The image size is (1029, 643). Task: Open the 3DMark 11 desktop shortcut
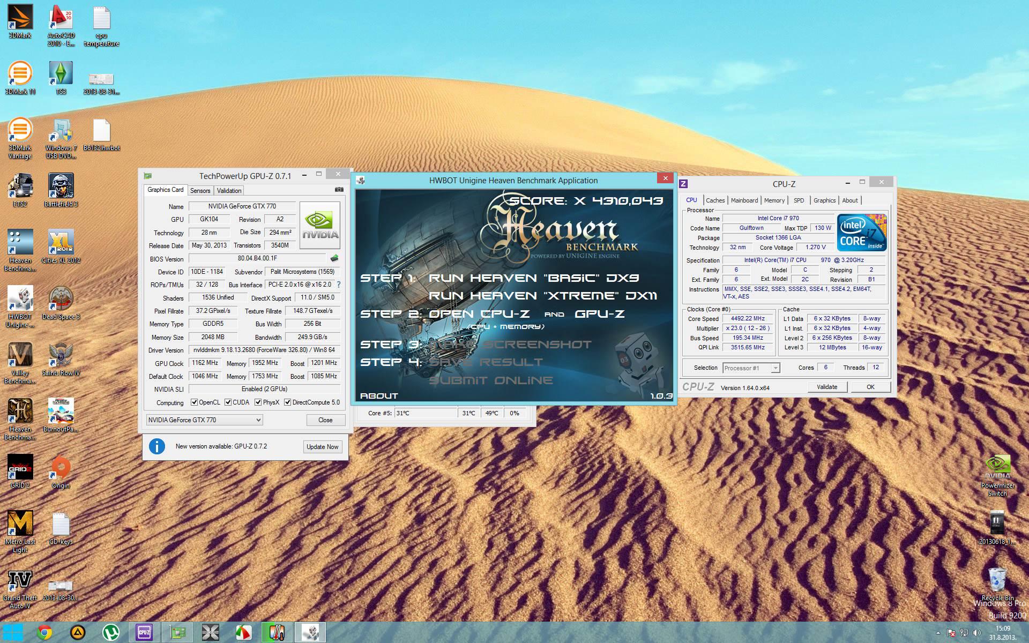(20, 78)
